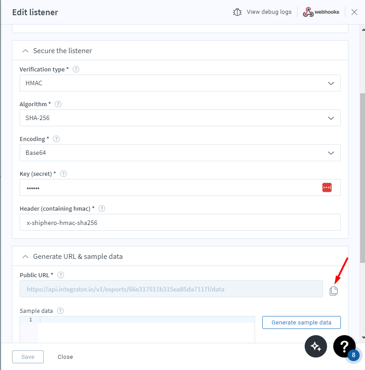Open the help question mark bubble

point(344,346)
